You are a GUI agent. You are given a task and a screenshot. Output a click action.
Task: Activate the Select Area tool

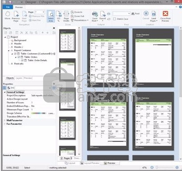click(51, 16)
